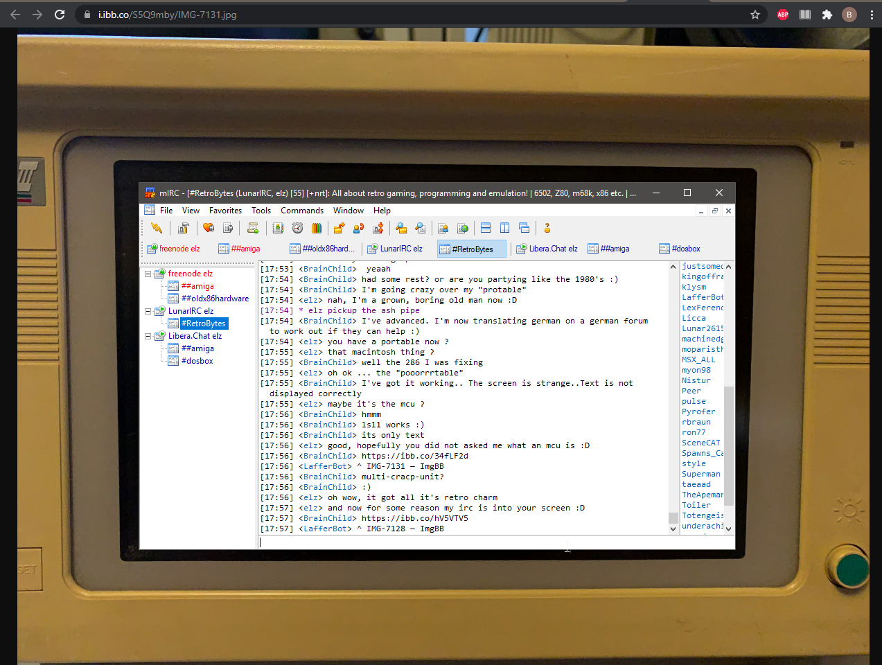Restore the MDI child window button
This screenshot has width=882, height=665.
714,211
